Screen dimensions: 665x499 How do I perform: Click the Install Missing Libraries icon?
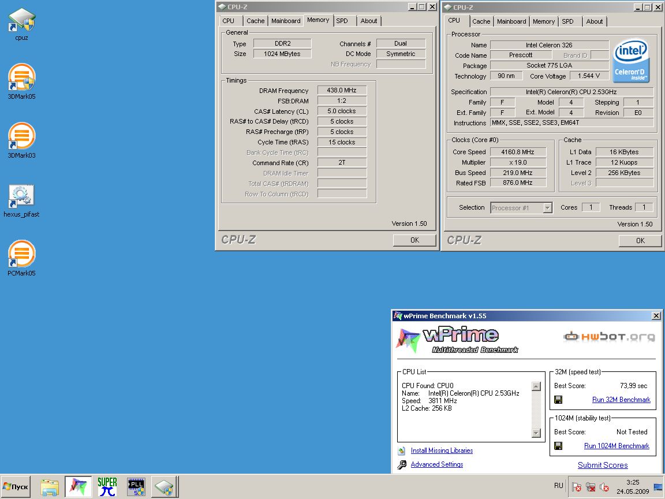point(402,451)
